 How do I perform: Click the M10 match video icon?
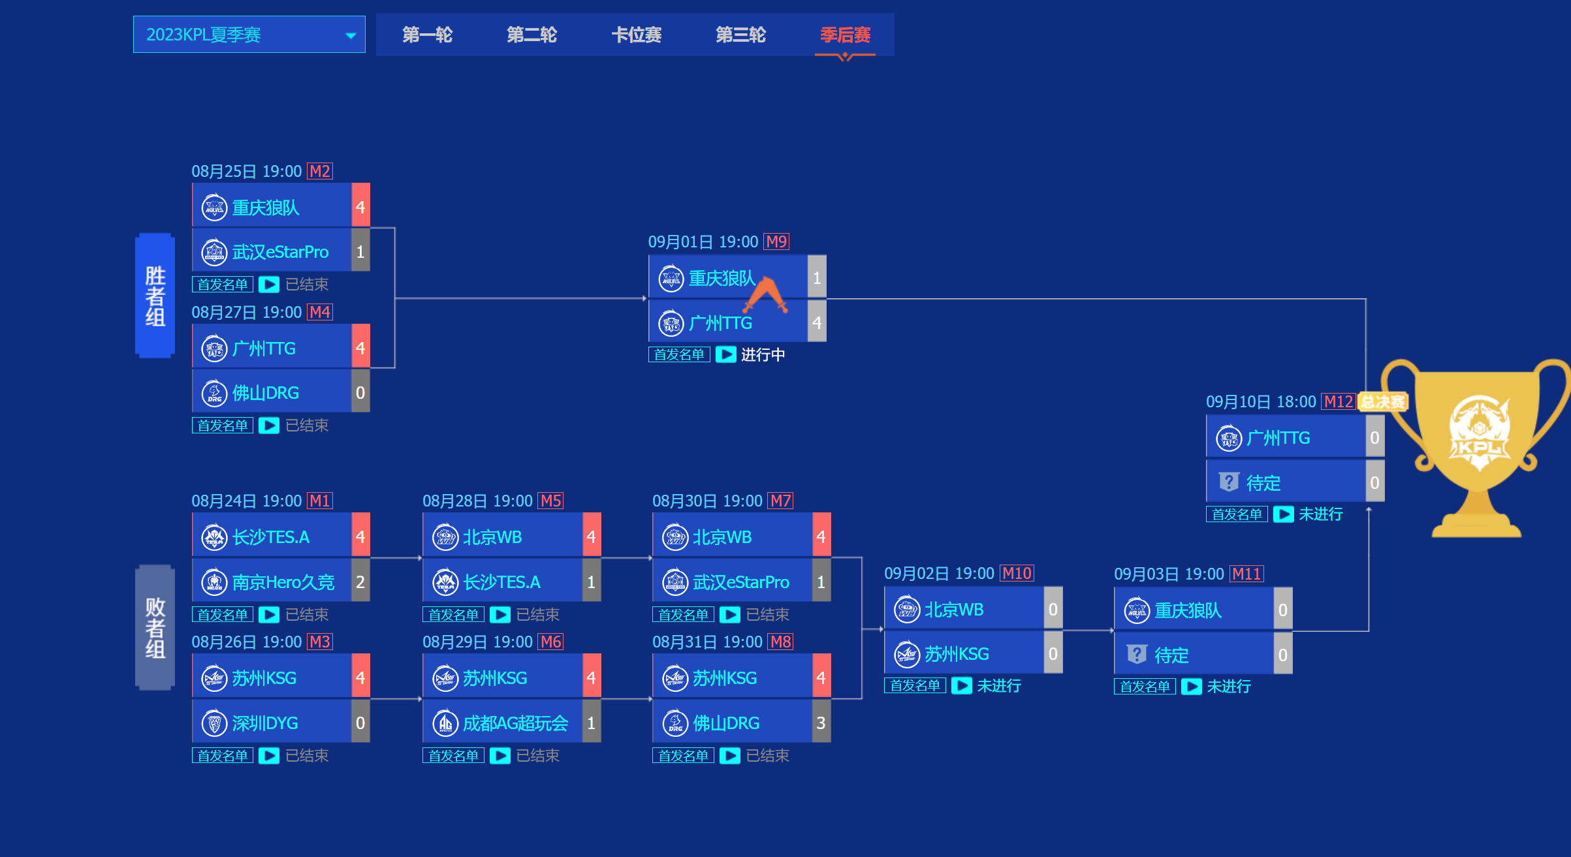click(x=962, y=686)
